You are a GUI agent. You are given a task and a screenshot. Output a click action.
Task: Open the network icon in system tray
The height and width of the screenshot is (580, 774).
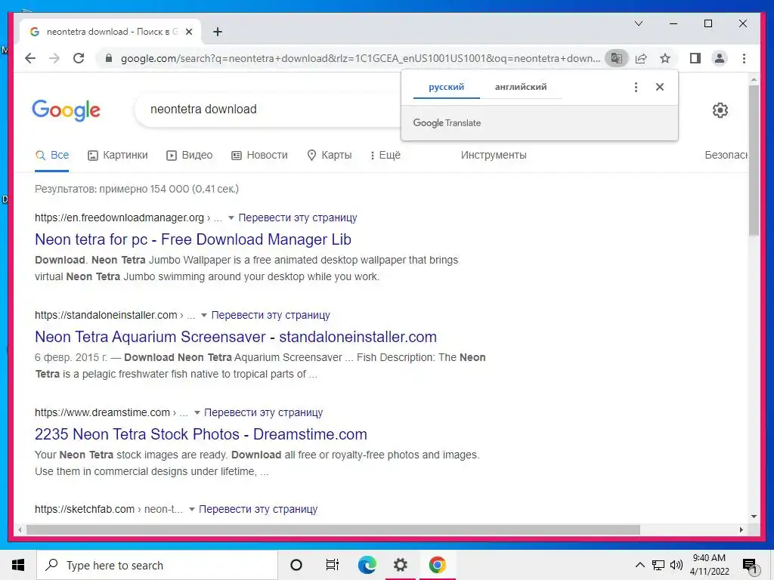(x=658, y=565)
